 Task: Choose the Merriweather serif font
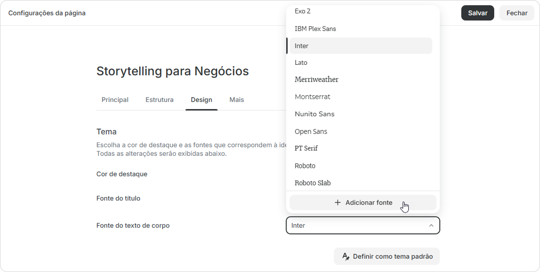click(361, 80)
